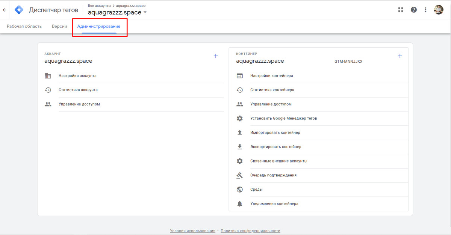Open the Google apps grid icon
This screenshot has height=235, width=451.
click(401, 10)
